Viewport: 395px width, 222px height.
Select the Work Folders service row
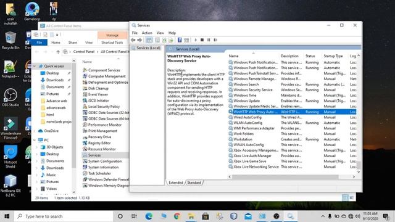[292, 134]
